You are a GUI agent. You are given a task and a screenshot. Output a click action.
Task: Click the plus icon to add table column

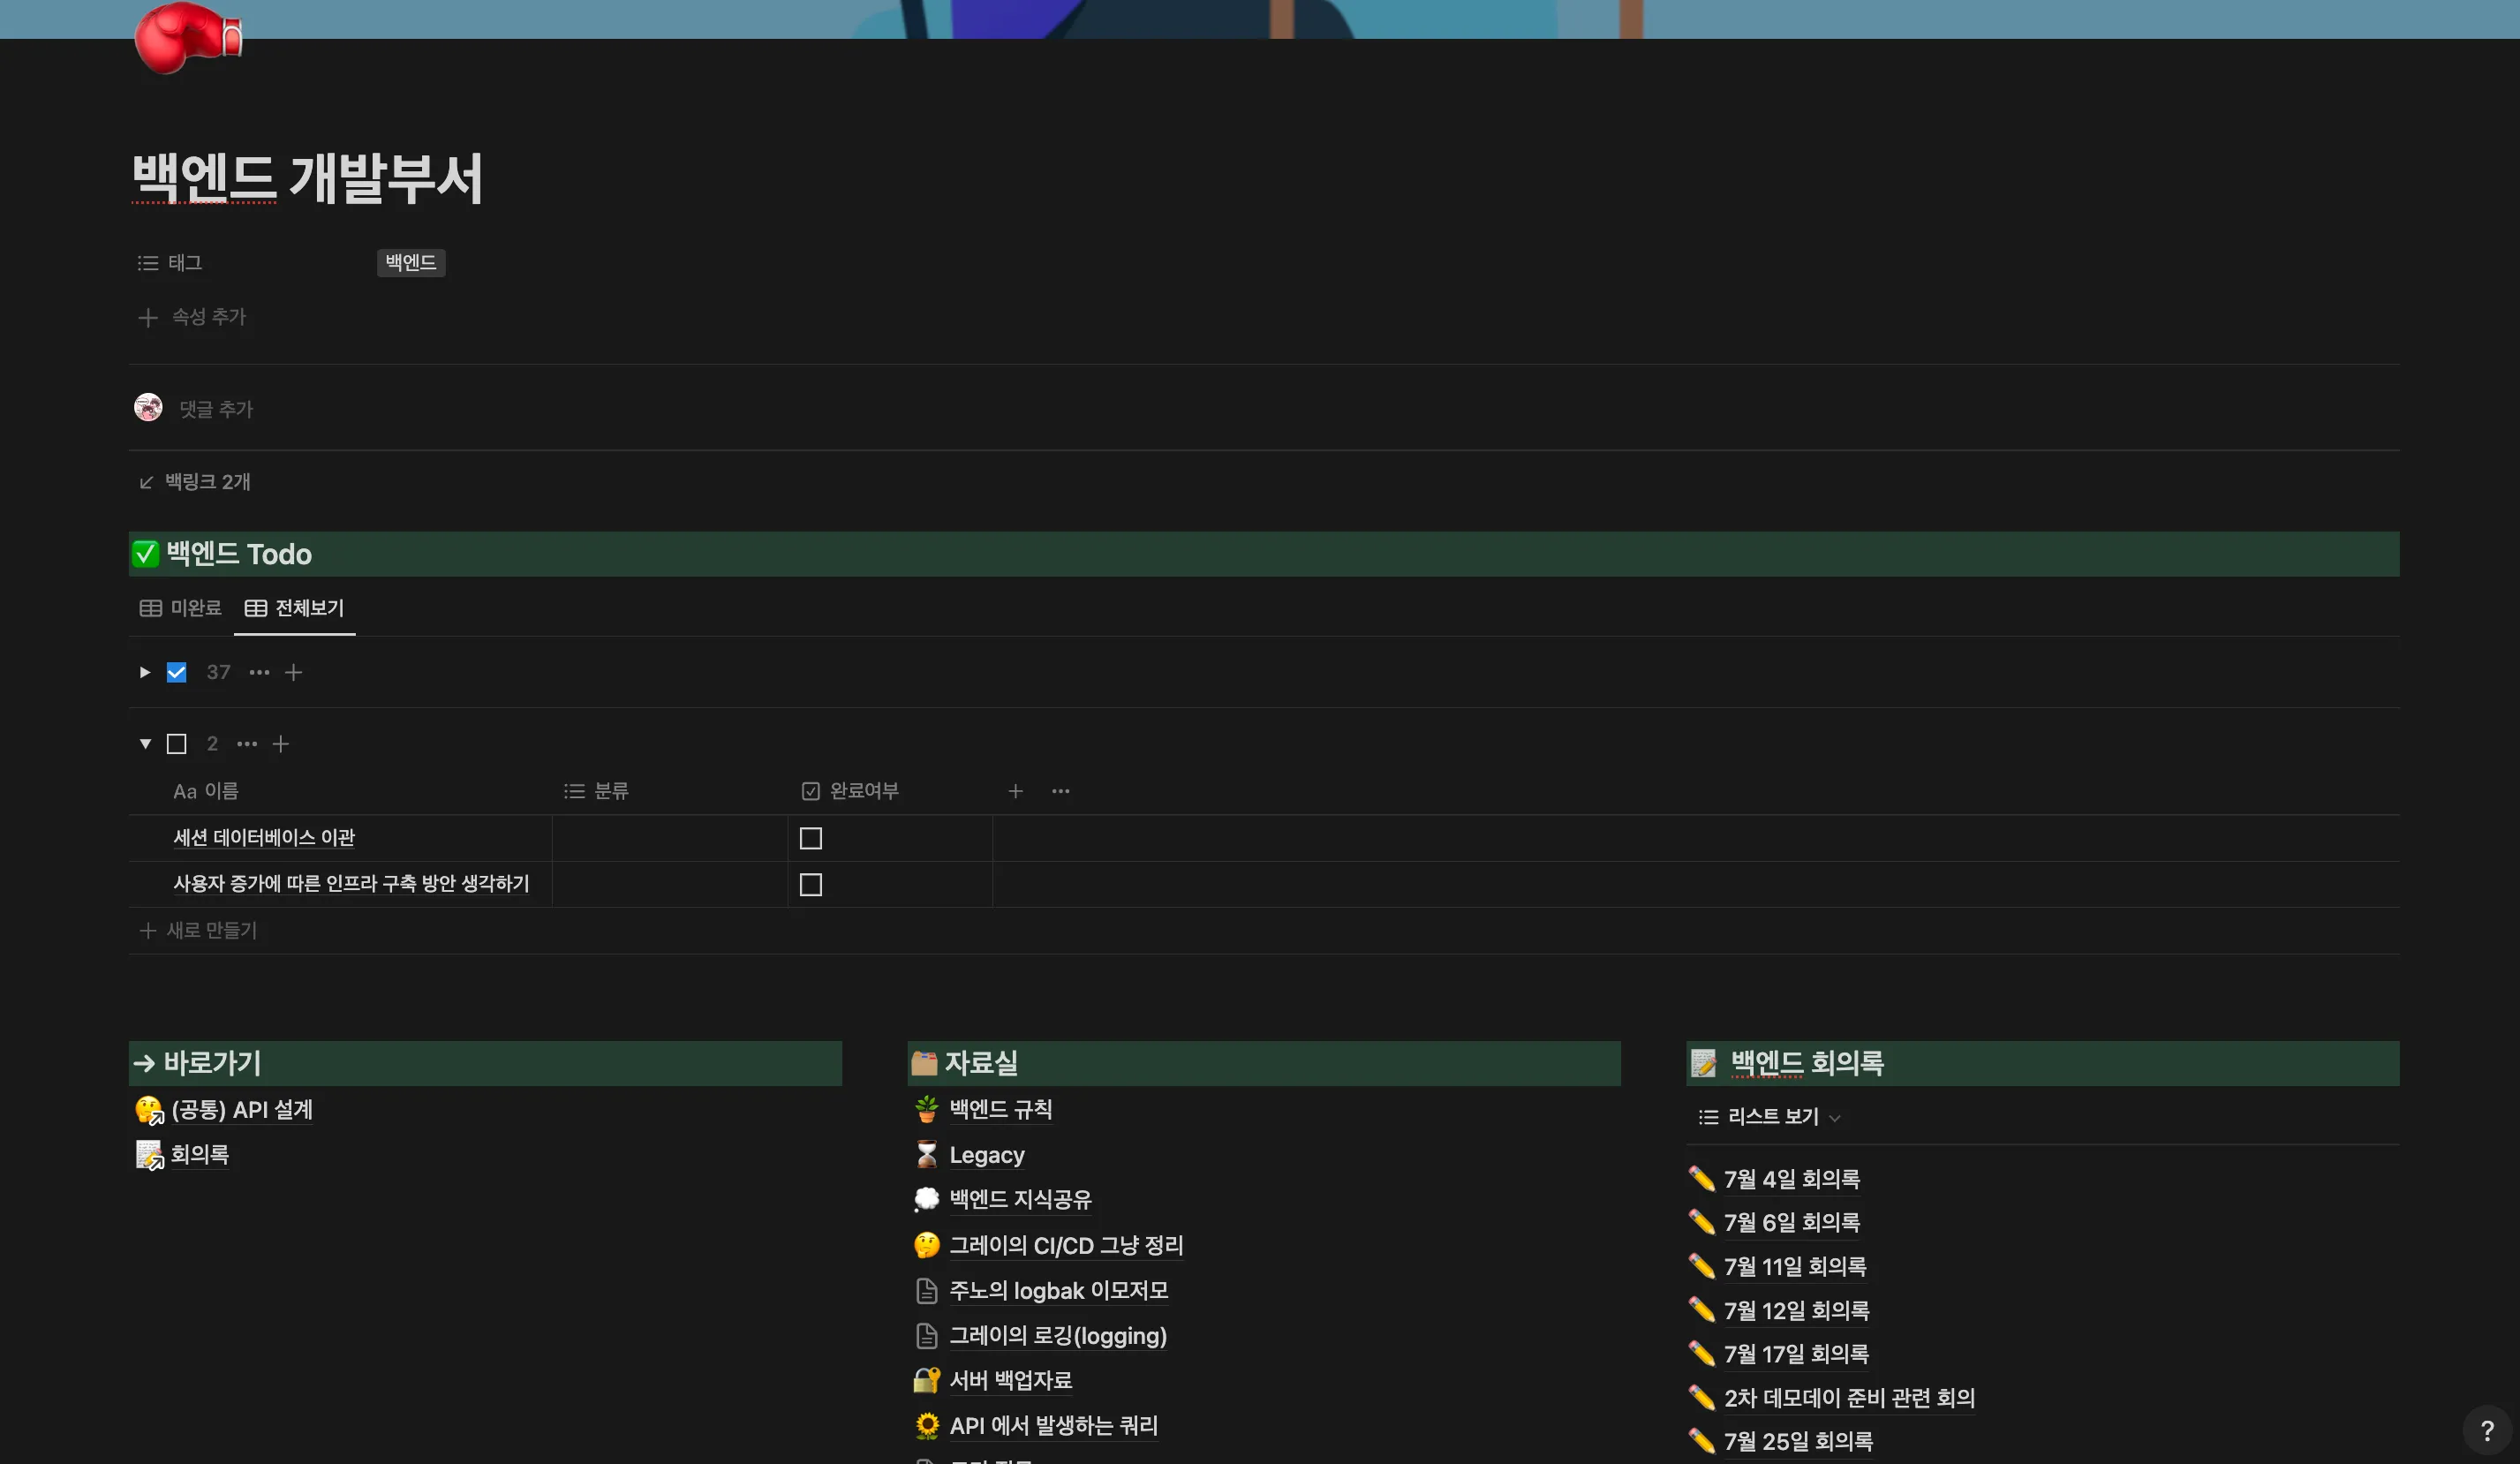pyautogui.click(x=1015, y=791)
